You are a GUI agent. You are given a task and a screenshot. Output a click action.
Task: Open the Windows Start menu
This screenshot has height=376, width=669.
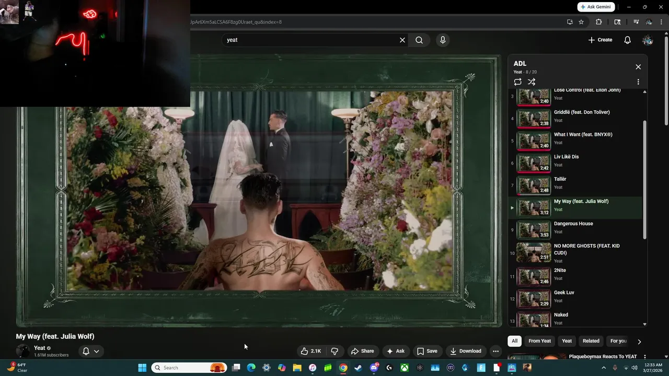coord(142,368)
